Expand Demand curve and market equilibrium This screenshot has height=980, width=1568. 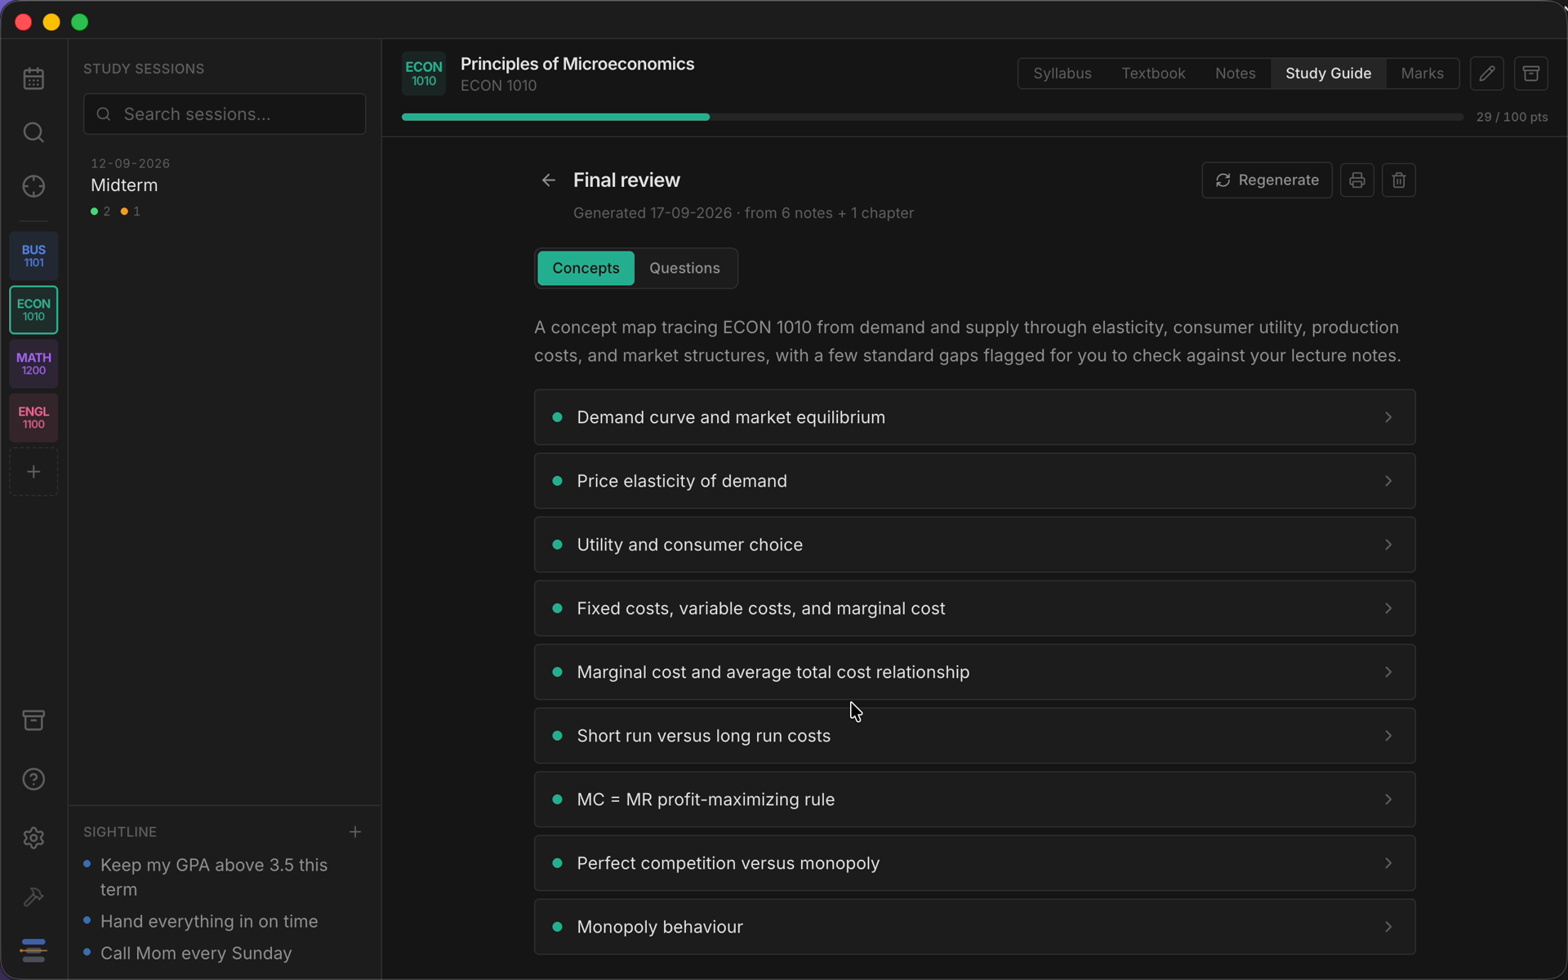tap(974, 417)
